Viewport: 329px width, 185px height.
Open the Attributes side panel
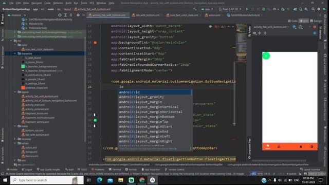320,33
